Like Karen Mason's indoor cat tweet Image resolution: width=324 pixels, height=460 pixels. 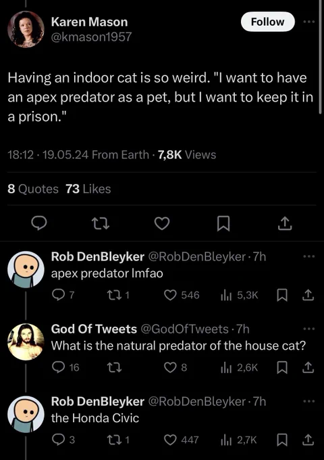(162, 223)
